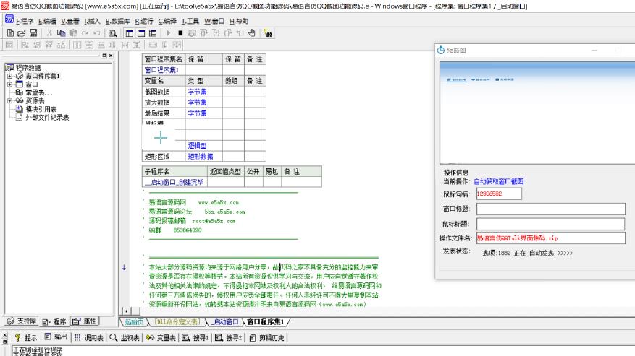
Task: Create a new file from the toolbar
Action: coord(11,32)
